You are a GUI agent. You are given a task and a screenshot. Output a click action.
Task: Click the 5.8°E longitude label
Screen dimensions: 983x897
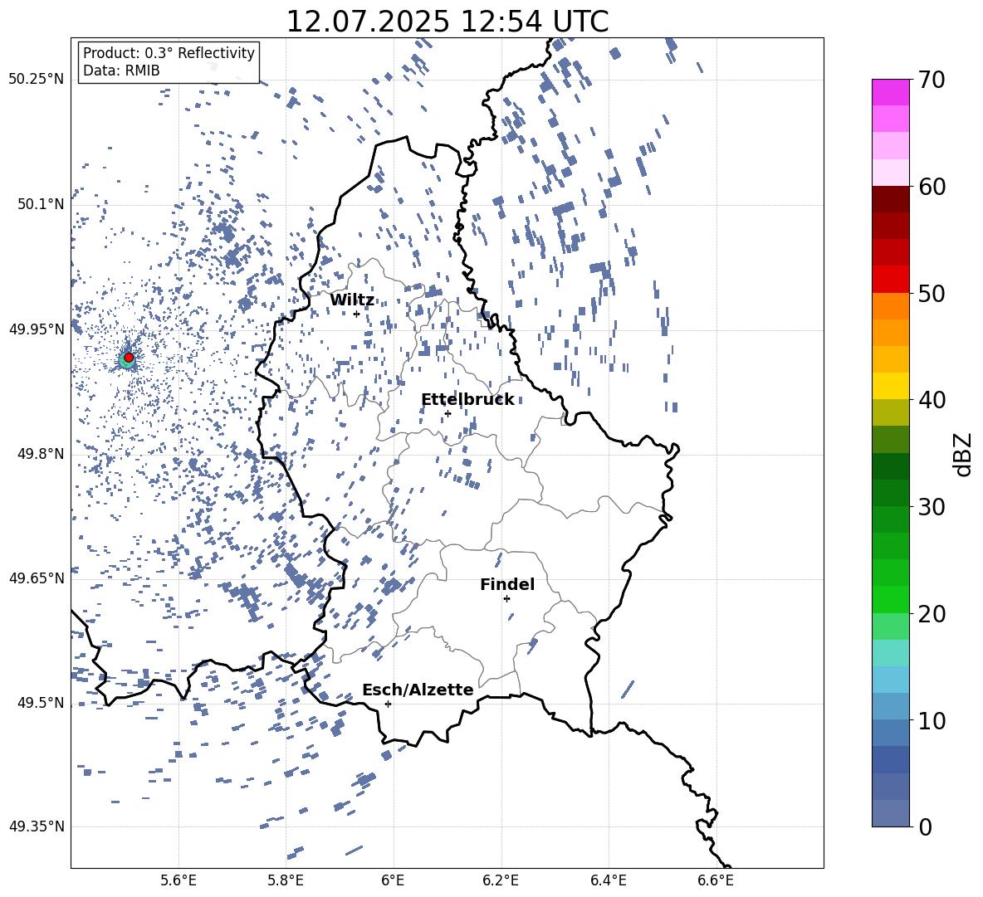tap(286, 880)
